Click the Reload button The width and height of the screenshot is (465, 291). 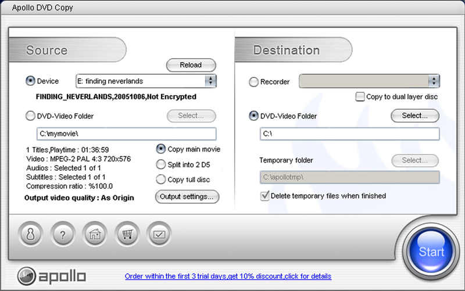click(191, 65)
